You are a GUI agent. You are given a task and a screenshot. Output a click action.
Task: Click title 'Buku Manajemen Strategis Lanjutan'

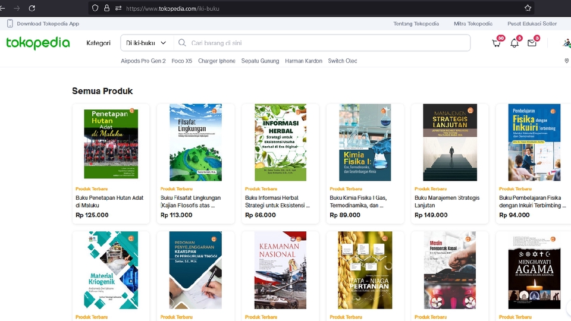point(447,202)
